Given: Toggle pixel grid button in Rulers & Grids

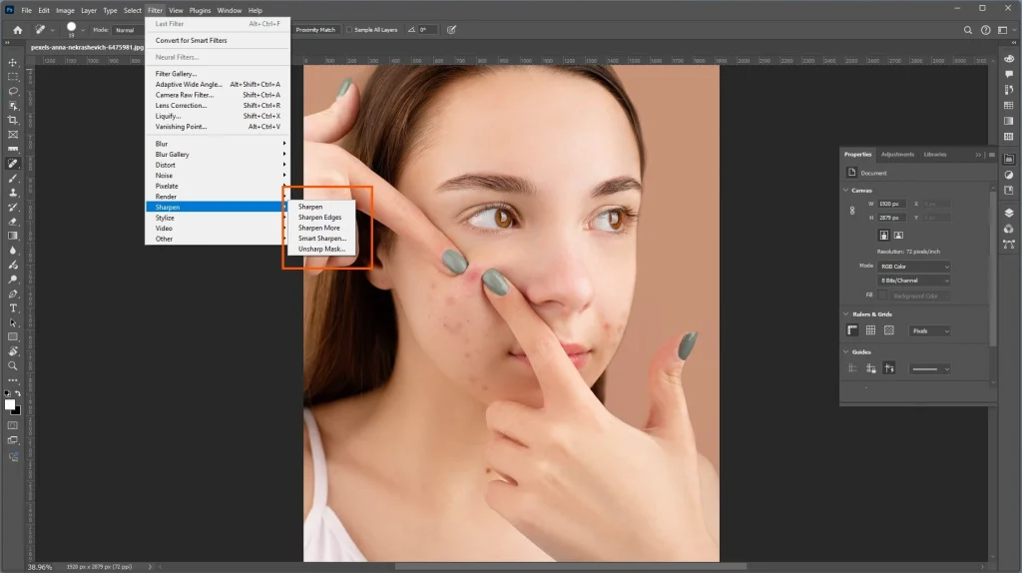Looking at the screenshot, I should (889, 330).
